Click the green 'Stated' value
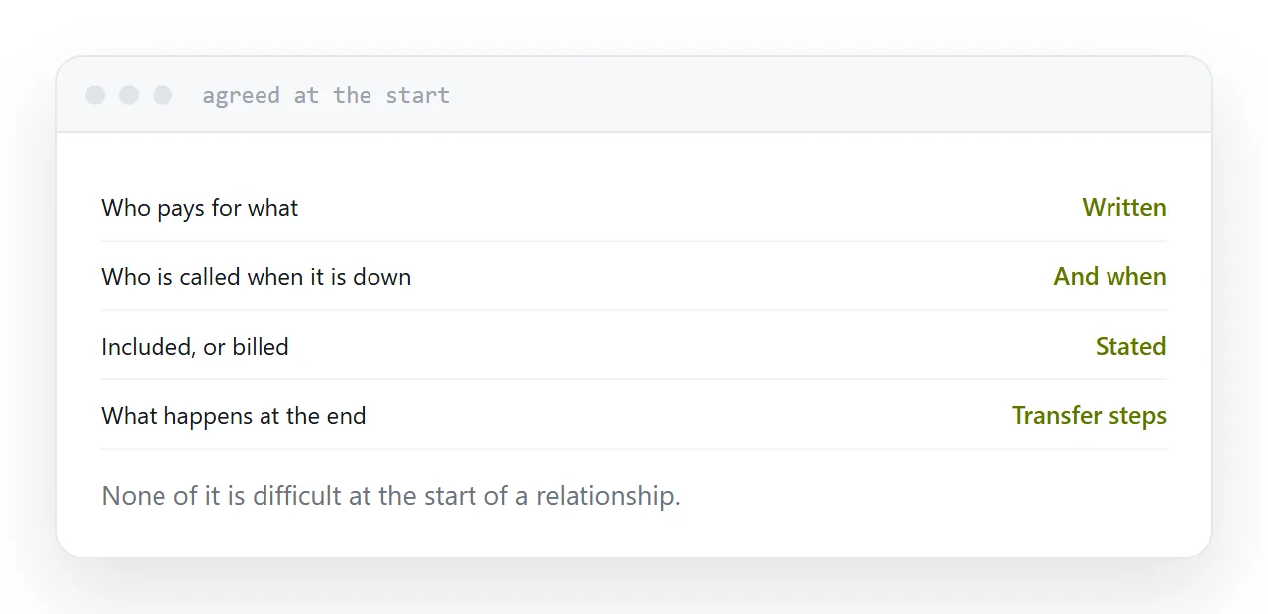This screenshot has height=614, width=1268. pyautogui.click(x=1131, y=347)
